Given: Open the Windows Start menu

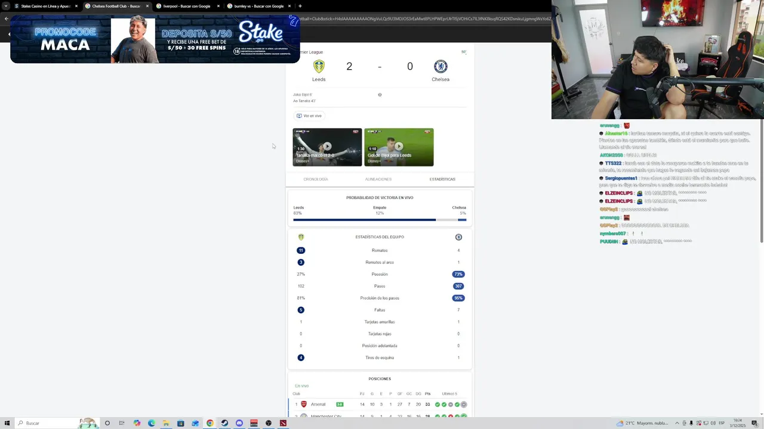Looking at the screenshot, I should [7, 423].
